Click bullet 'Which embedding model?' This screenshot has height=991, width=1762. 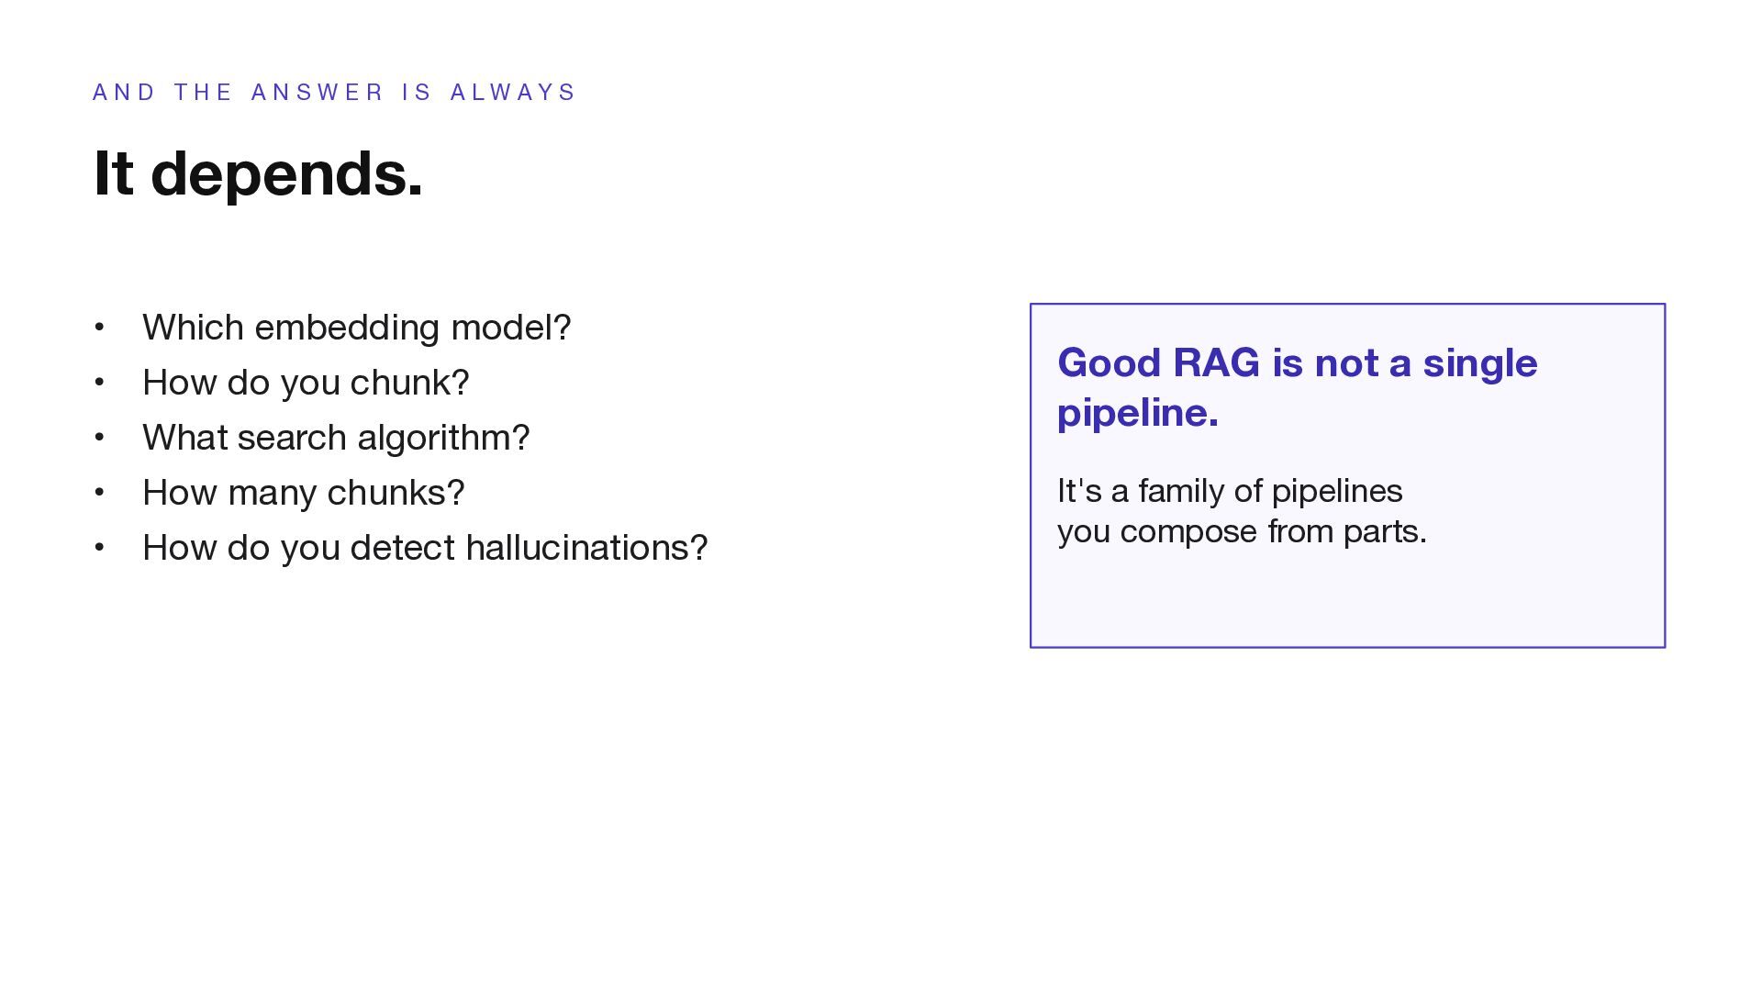pyautogui.click(x=356, y=328)
